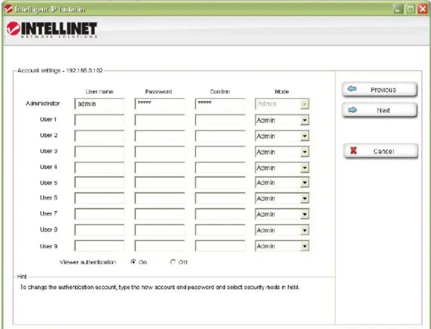
Task: Focus the User 2 Password field
Action: click(160, 136)
